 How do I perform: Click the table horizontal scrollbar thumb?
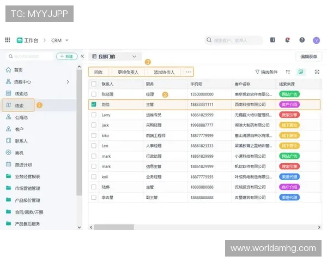click(114, 227)
